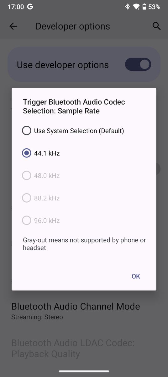
Task: Toggle the Use developer options switch
Action: click(138, 65)
